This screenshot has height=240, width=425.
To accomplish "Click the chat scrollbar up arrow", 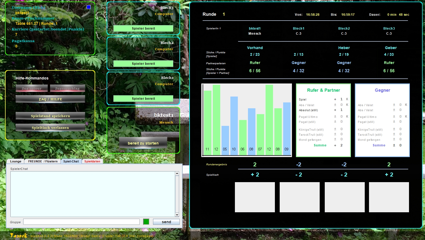I will pos(177,174).
